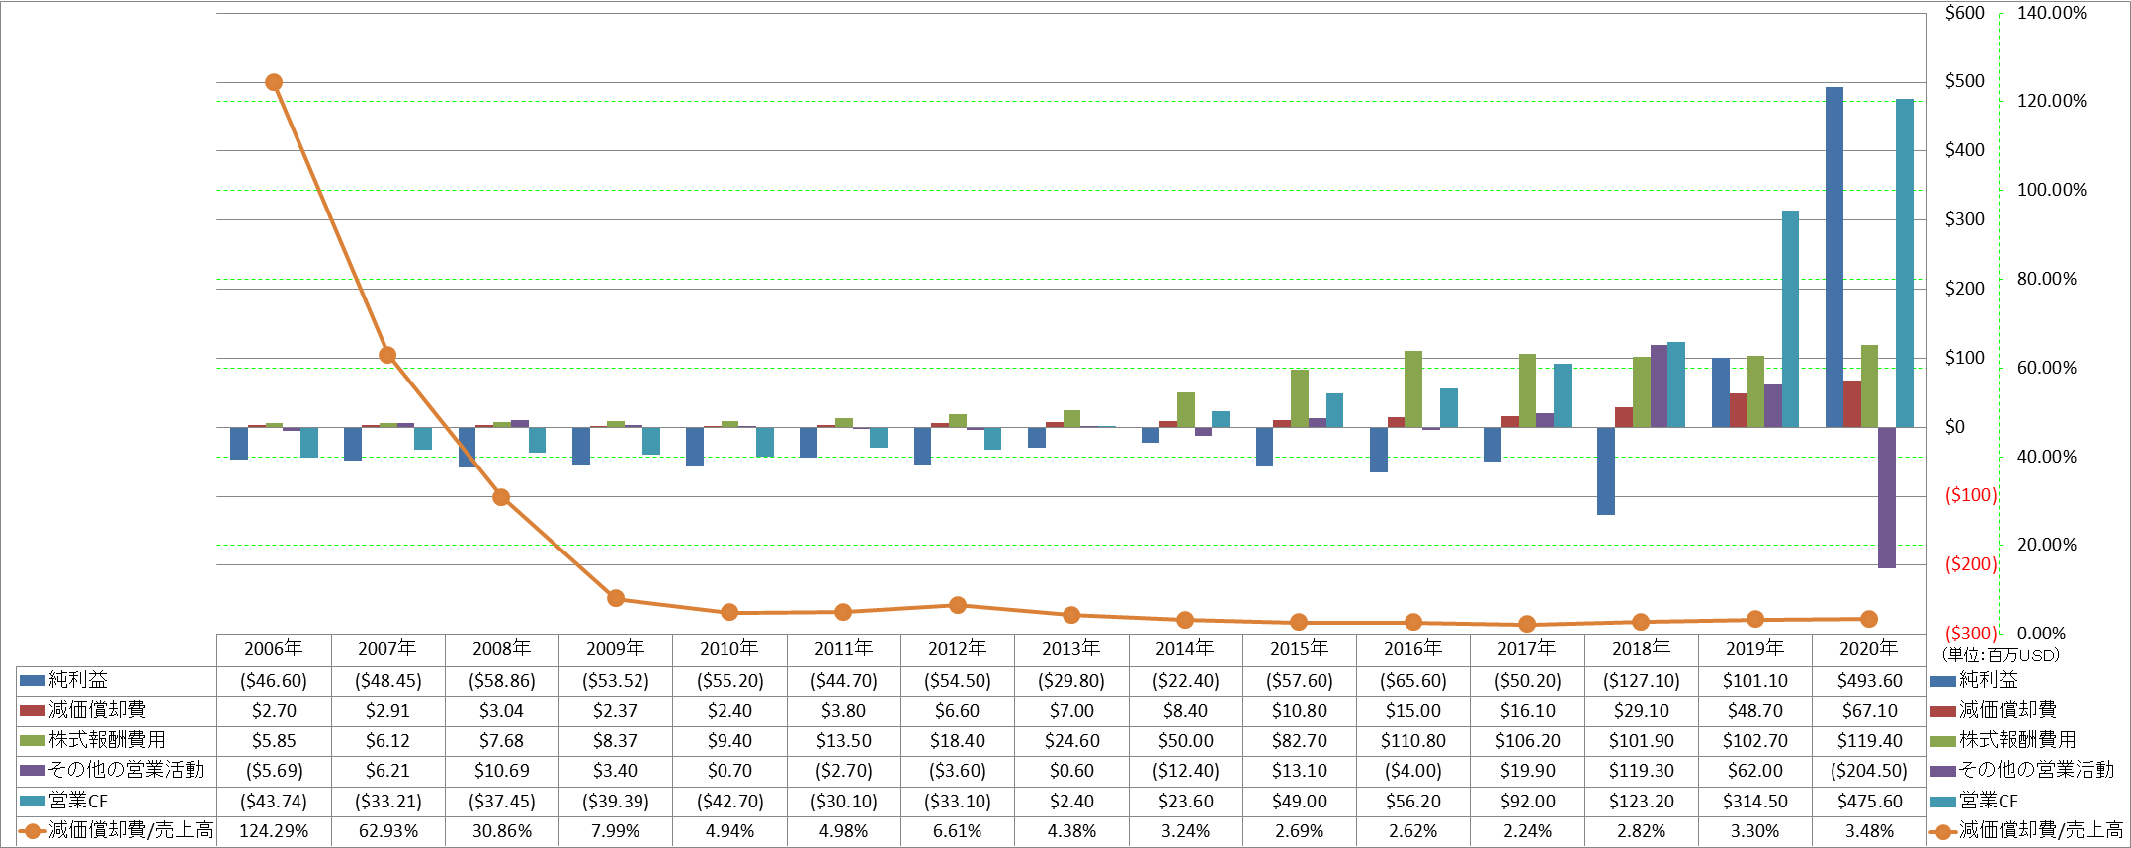
Task: Click the ratio cell showing 124.29%
Action: pos(274,831)
